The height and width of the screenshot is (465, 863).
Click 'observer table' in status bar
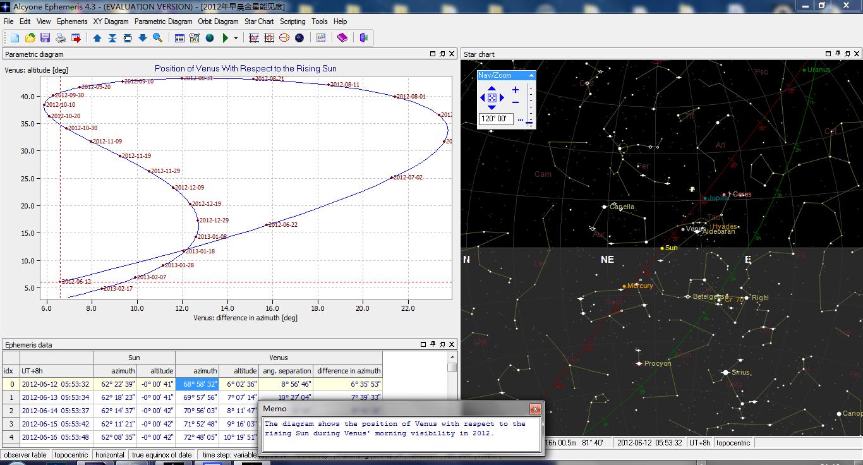pyautogui.click(x=25, y=455)
